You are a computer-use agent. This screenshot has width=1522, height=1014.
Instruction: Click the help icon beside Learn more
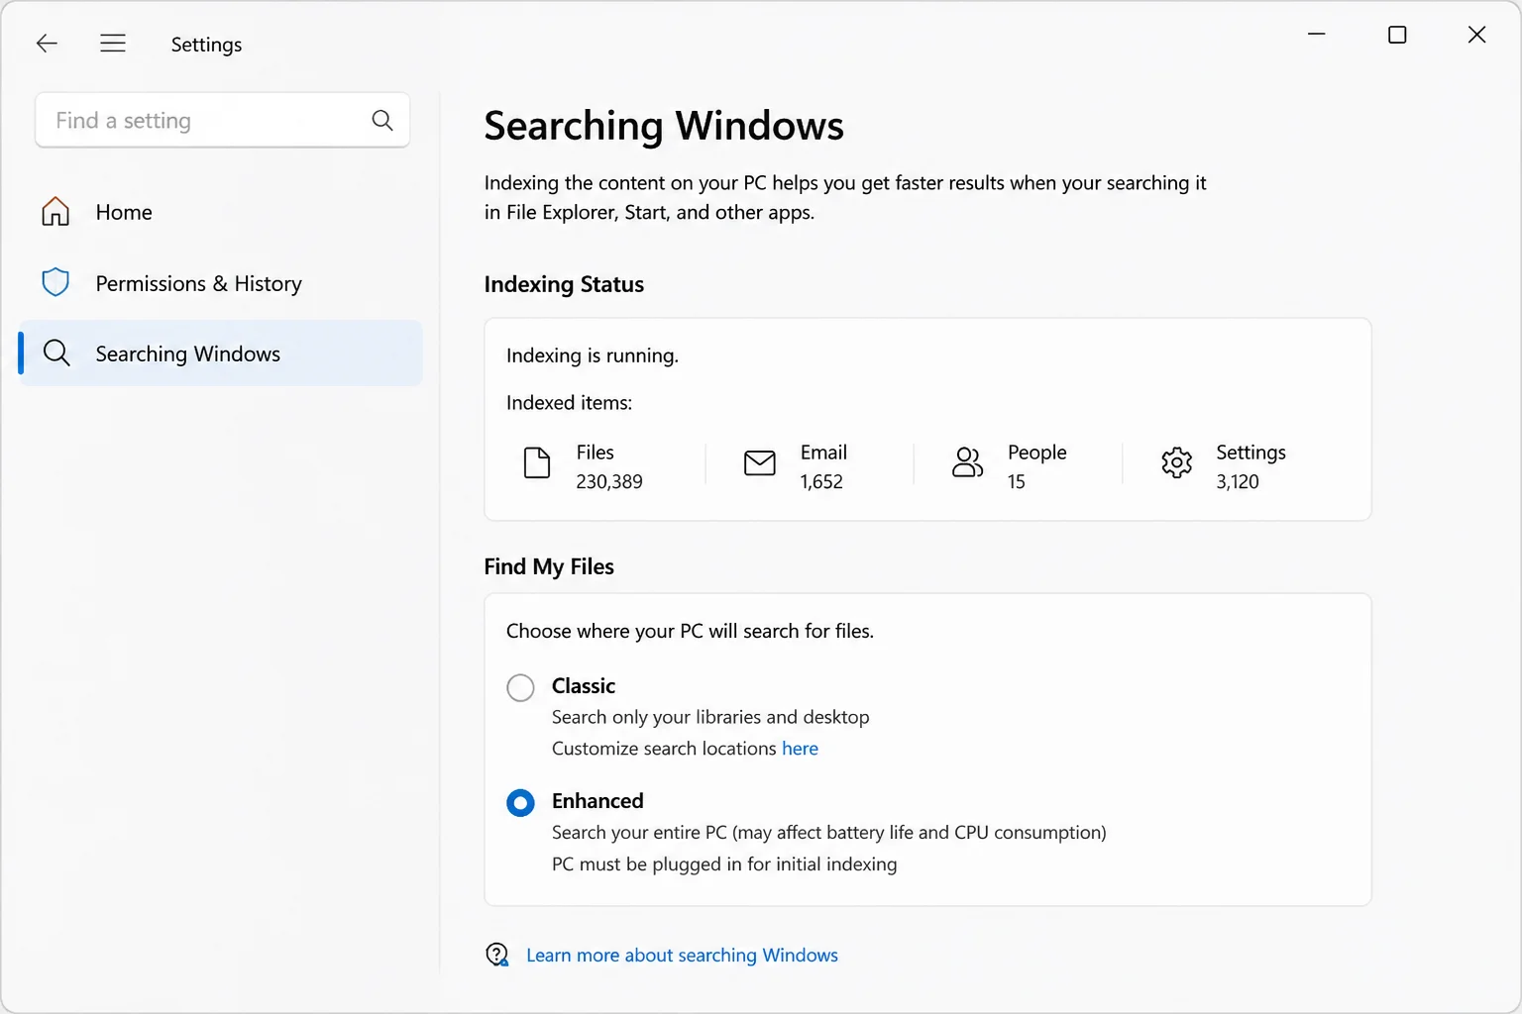[x=497, y=955]
